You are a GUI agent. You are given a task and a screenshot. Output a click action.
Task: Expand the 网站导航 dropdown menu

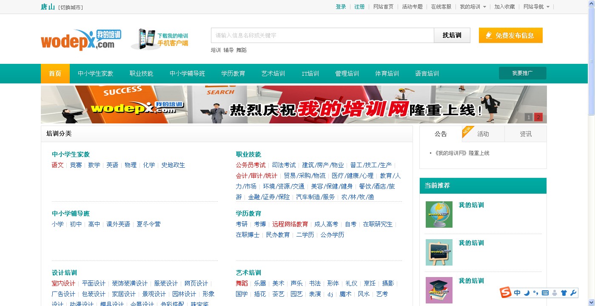pos(536,7)
